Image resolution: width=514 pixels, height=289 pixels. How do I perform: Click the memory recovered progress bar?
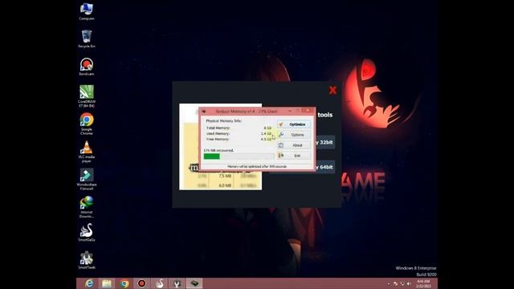click(x=239, y=157)
